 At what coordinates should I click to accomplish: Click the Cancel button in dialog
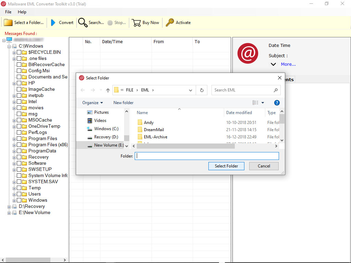(264, 166)
